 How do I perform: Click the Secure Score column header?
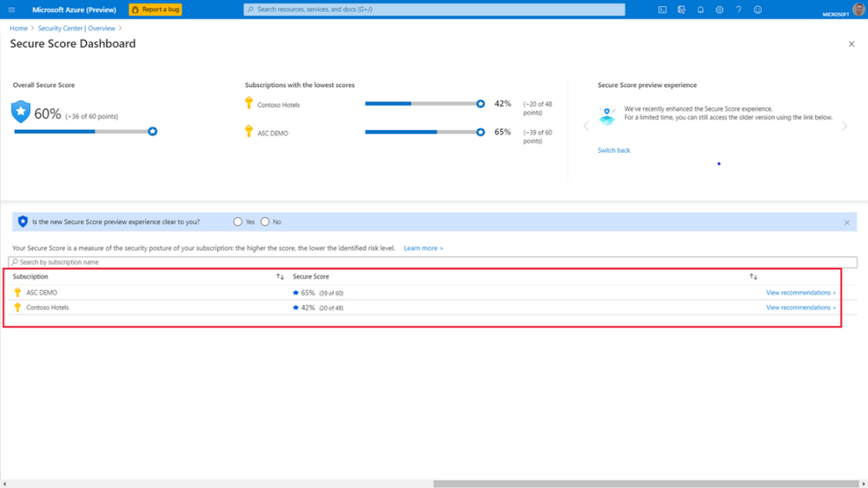(x=310, y=276)
